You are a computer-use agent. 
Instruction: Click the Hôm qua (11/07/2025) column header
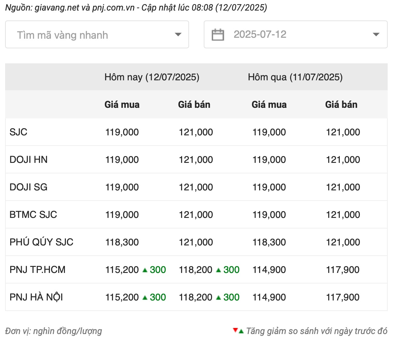point(295,77)
